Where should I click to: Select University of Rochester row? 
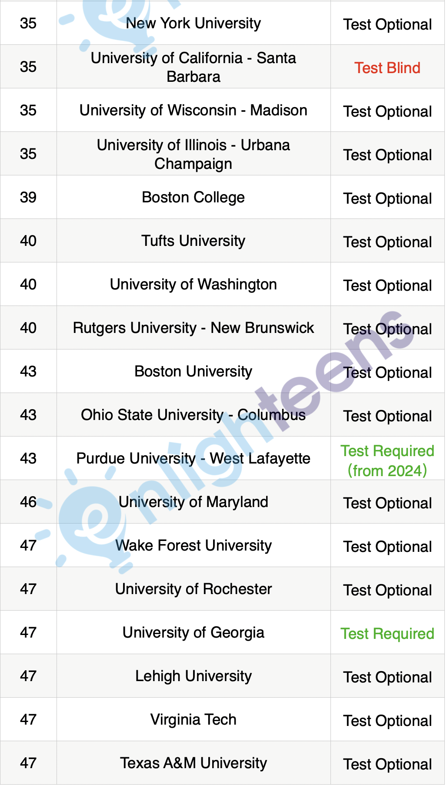222,589
